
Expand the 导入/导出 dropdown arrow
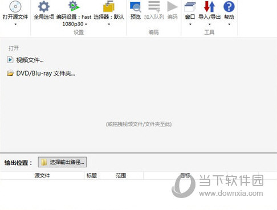pyautogui.click(x=209, y=24)
